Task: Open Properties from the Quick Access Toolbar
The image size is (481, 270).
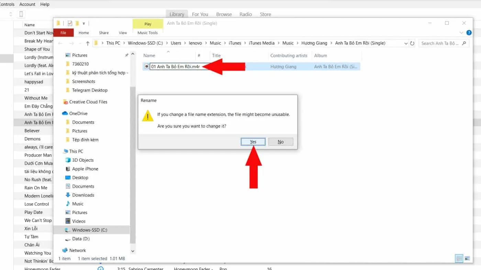Action: point(70,23)
